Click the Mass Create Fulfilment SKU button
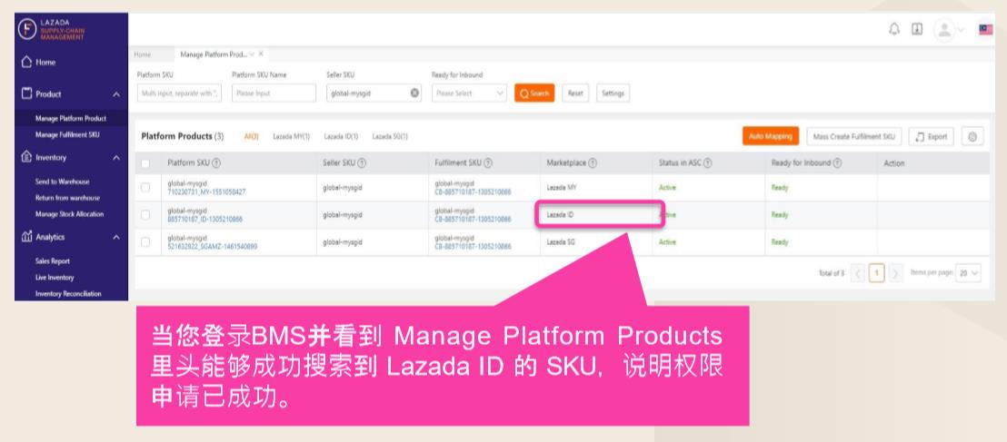 [853, 136]
